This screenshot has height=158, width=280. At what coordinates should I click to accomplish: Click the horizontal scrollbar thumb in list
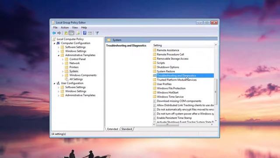coord(168,125)
